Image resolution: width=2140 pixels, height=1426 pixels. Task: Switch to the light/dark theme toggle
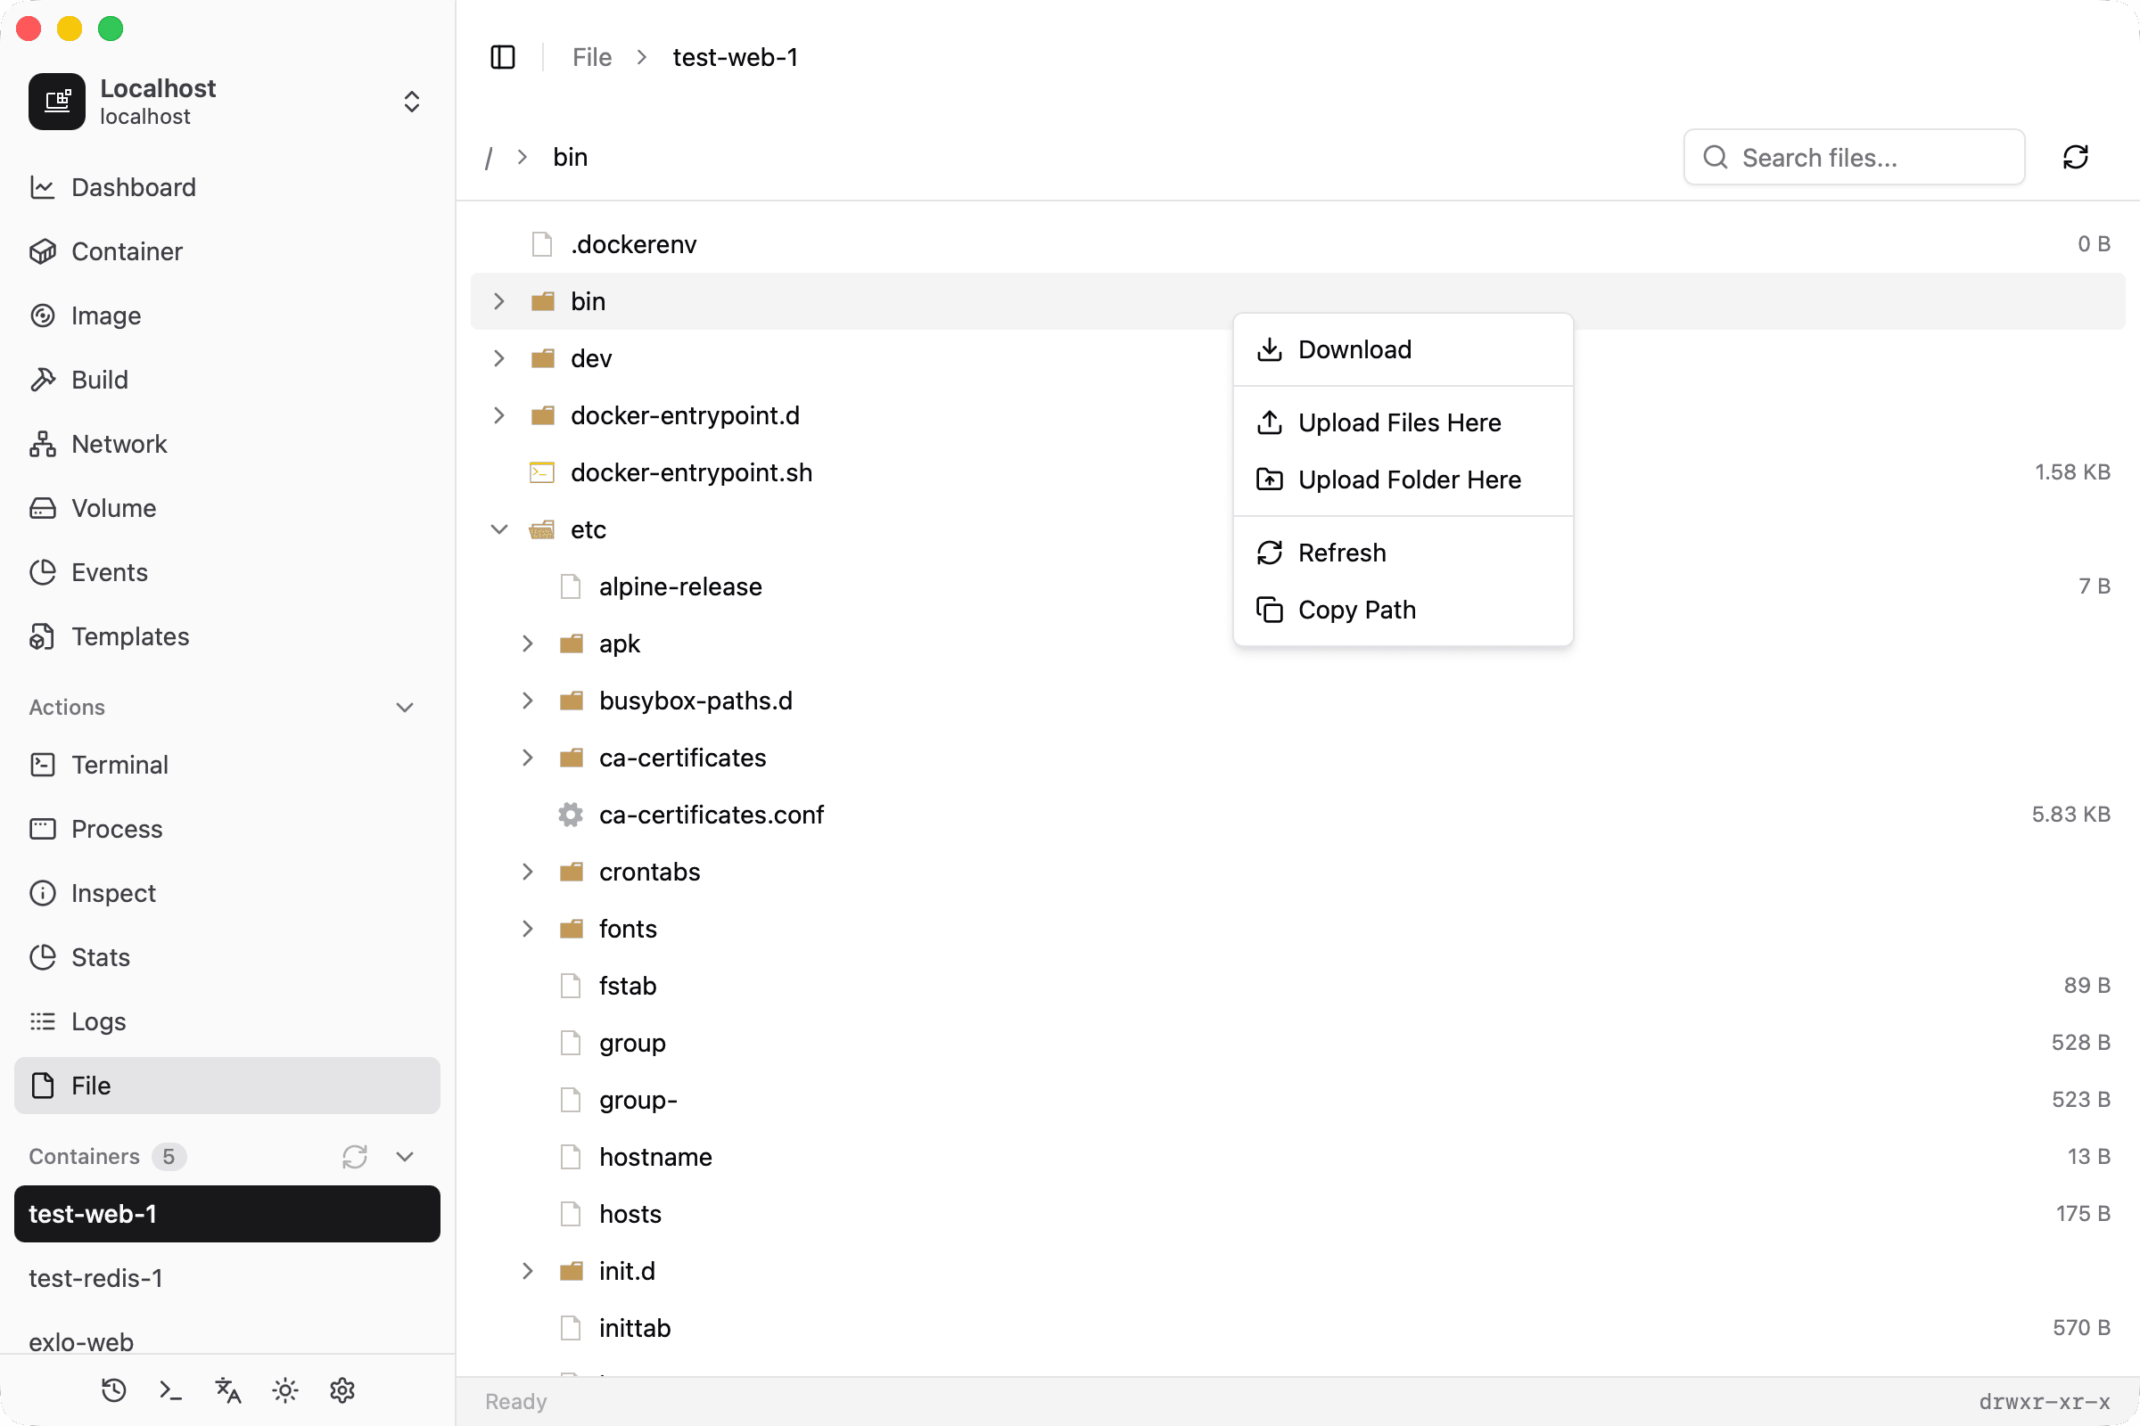pos(284,1389)
